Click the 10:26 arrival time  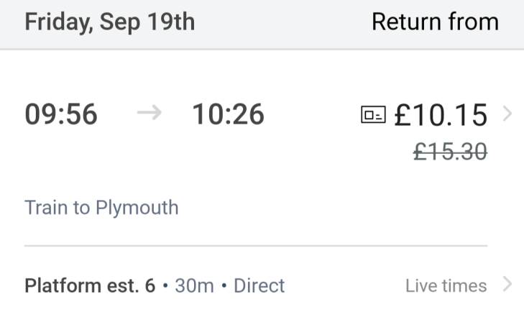pos(228,114)
